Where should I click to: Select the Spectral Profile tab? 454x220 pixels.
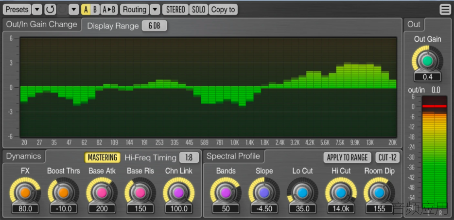[x=233, y=156]
